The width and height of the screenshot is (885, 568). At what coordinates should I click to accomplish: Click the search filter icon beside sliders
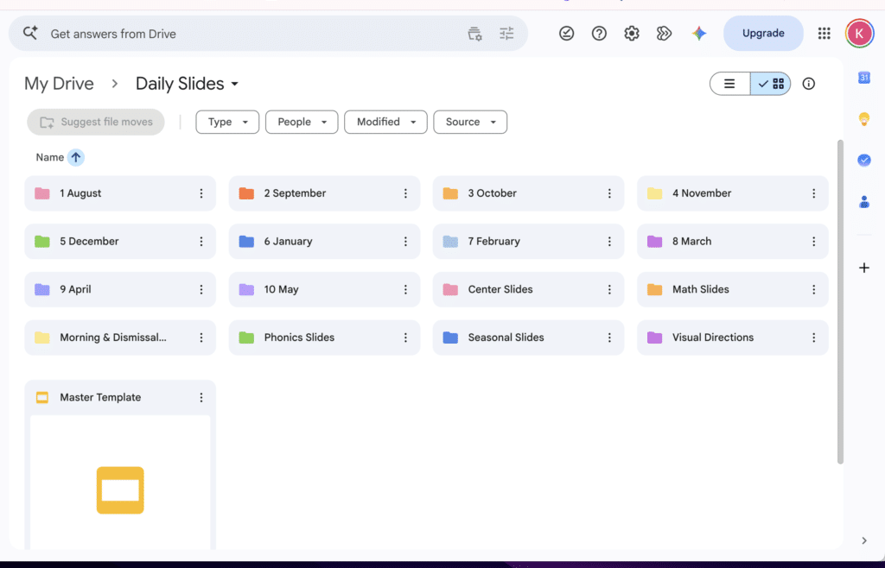pos(474,34)
